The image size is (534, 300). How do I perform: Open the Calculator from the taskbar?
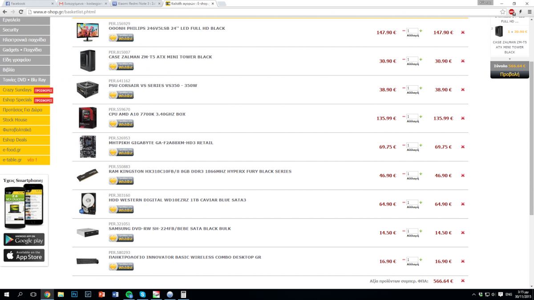pos(183,294)
